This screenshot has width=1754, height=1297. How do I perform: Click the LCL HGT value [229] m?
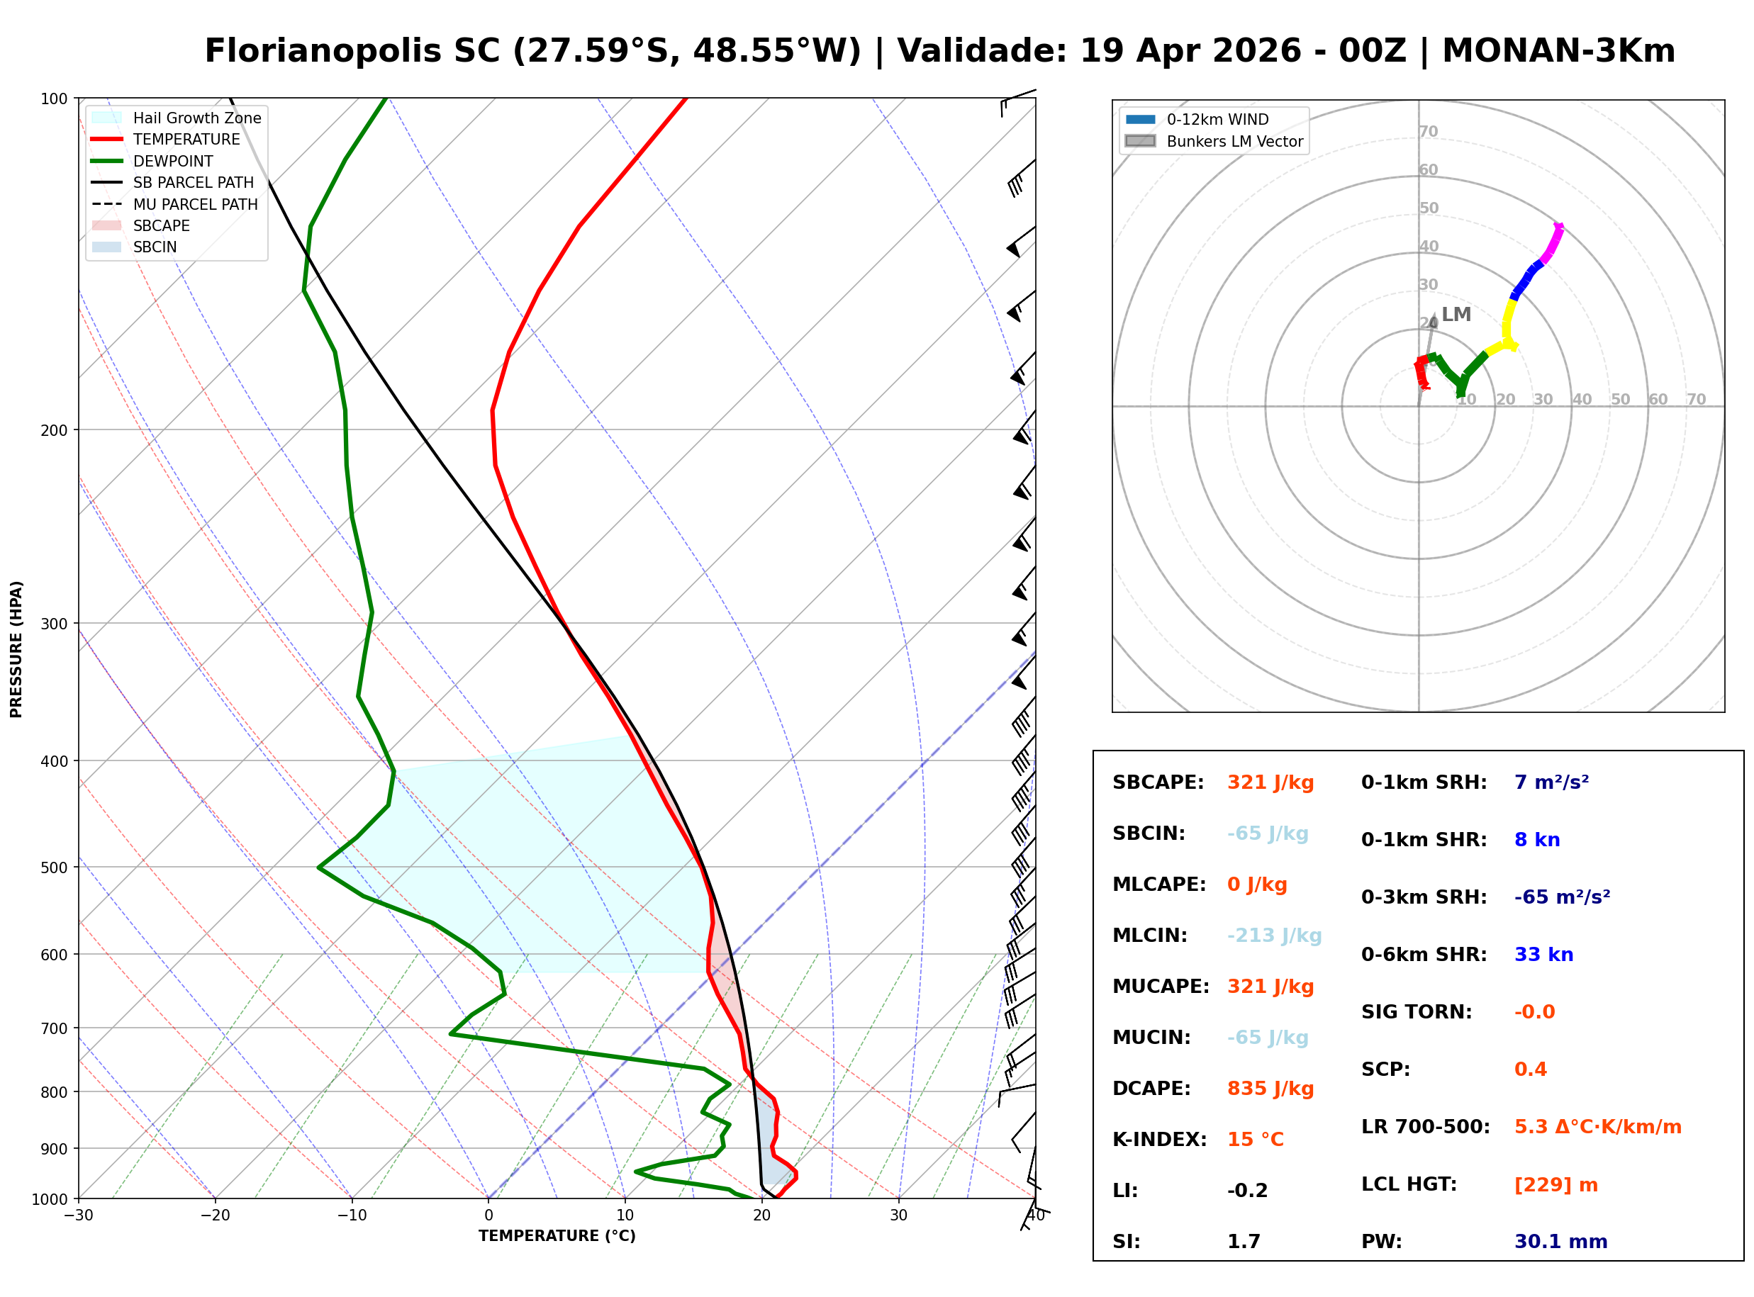(1557, 1186)
